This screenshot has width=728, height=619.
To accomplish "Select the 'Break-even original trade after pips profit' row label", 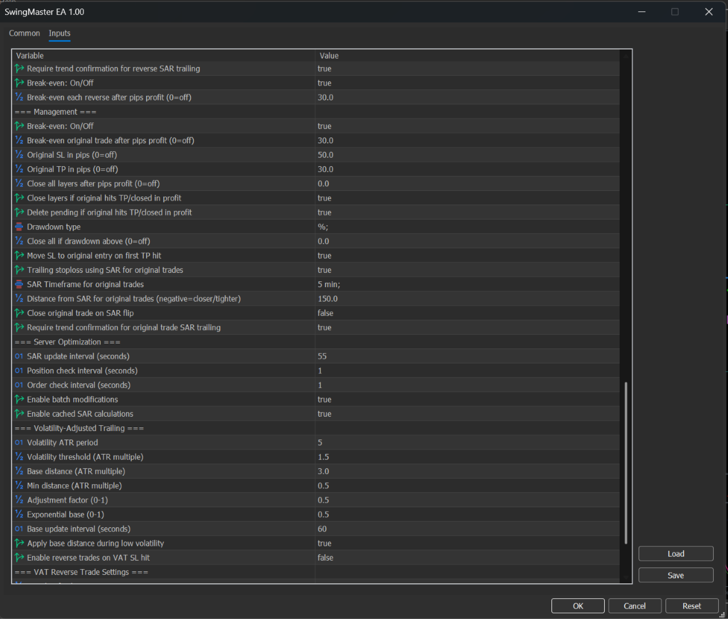I will click(x=111, y=140).
